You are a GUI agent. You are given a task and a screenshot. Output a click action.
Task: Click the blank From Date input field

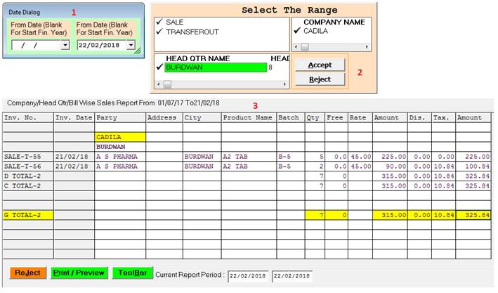click(37, 45)
